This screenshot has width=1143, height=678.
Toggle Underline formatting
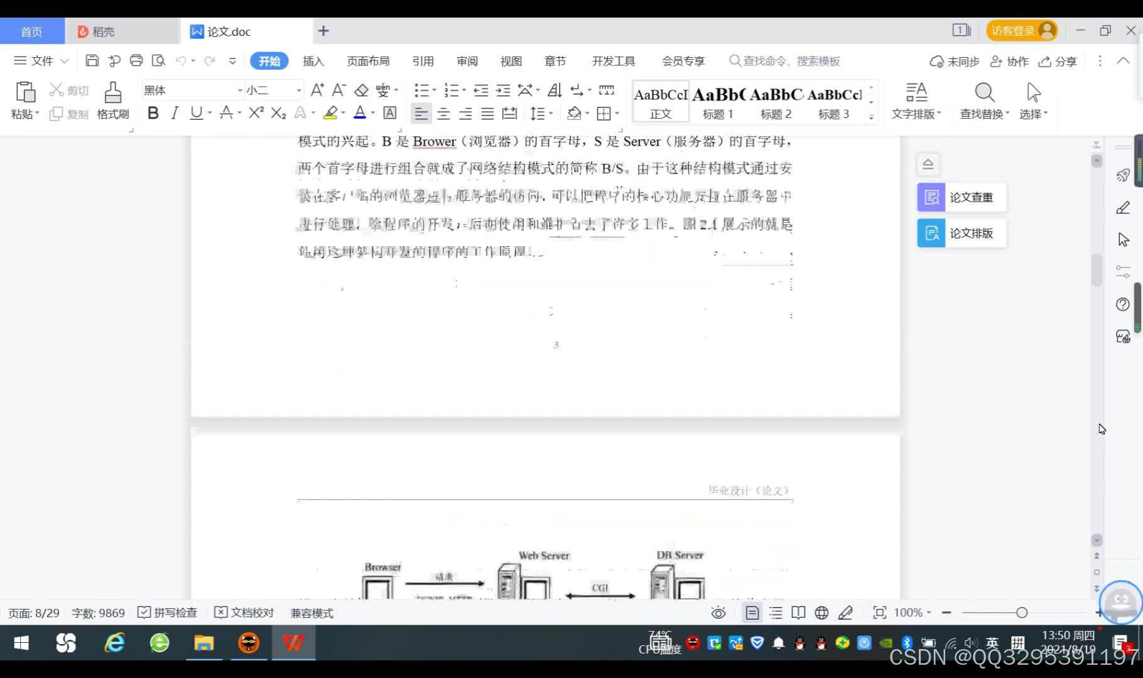click(196, 113)
